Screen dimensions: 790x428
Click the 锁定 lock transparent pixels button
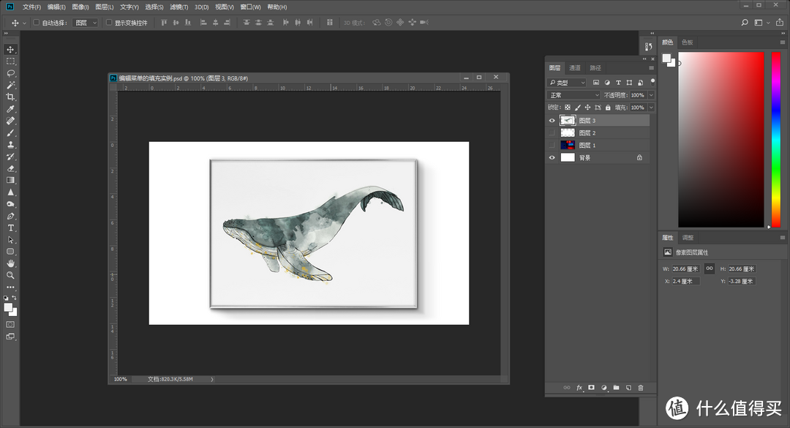click(x=568, y=107)
